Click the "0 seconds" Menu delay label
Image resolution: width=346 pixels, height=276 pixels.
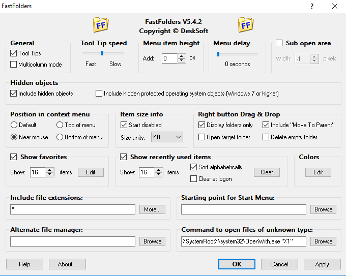(238, 64)
